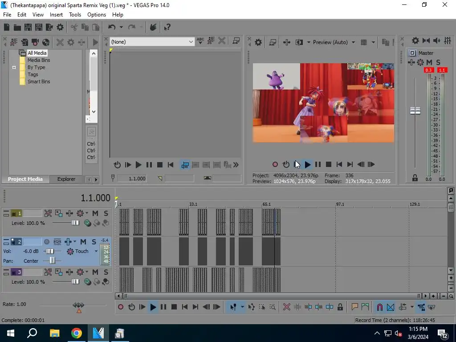This screenshot has height=342, width=456.
Task: Select the All Media bin
Action: pyautogui.click(x=37, y=53)
